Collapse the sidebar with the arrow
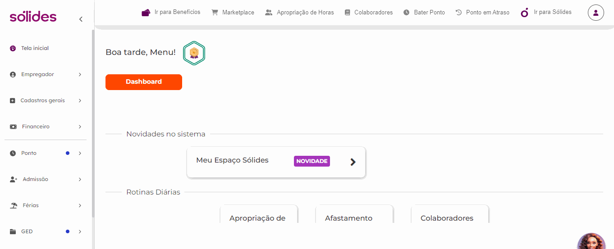The height and width of the screenshot is (249, 614). pyautogui.click(x=81, y=19)
